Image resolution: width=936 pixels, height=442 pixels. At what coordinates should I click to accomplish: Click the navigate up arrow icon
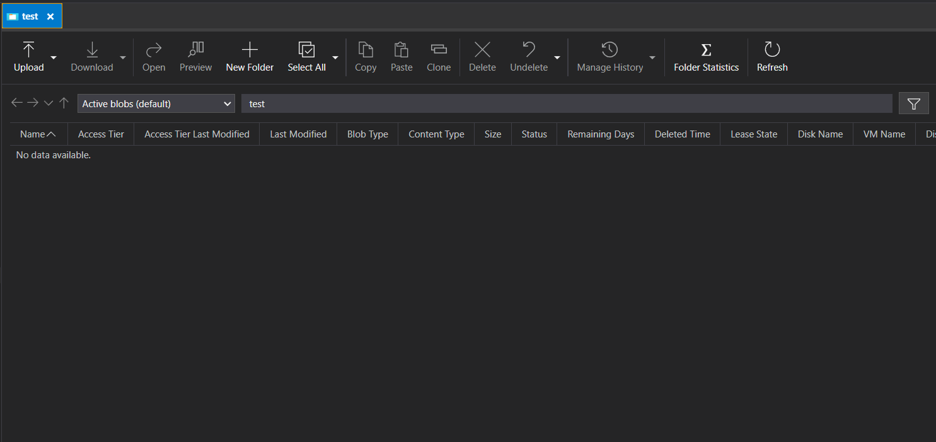click(x=64, y=102)
